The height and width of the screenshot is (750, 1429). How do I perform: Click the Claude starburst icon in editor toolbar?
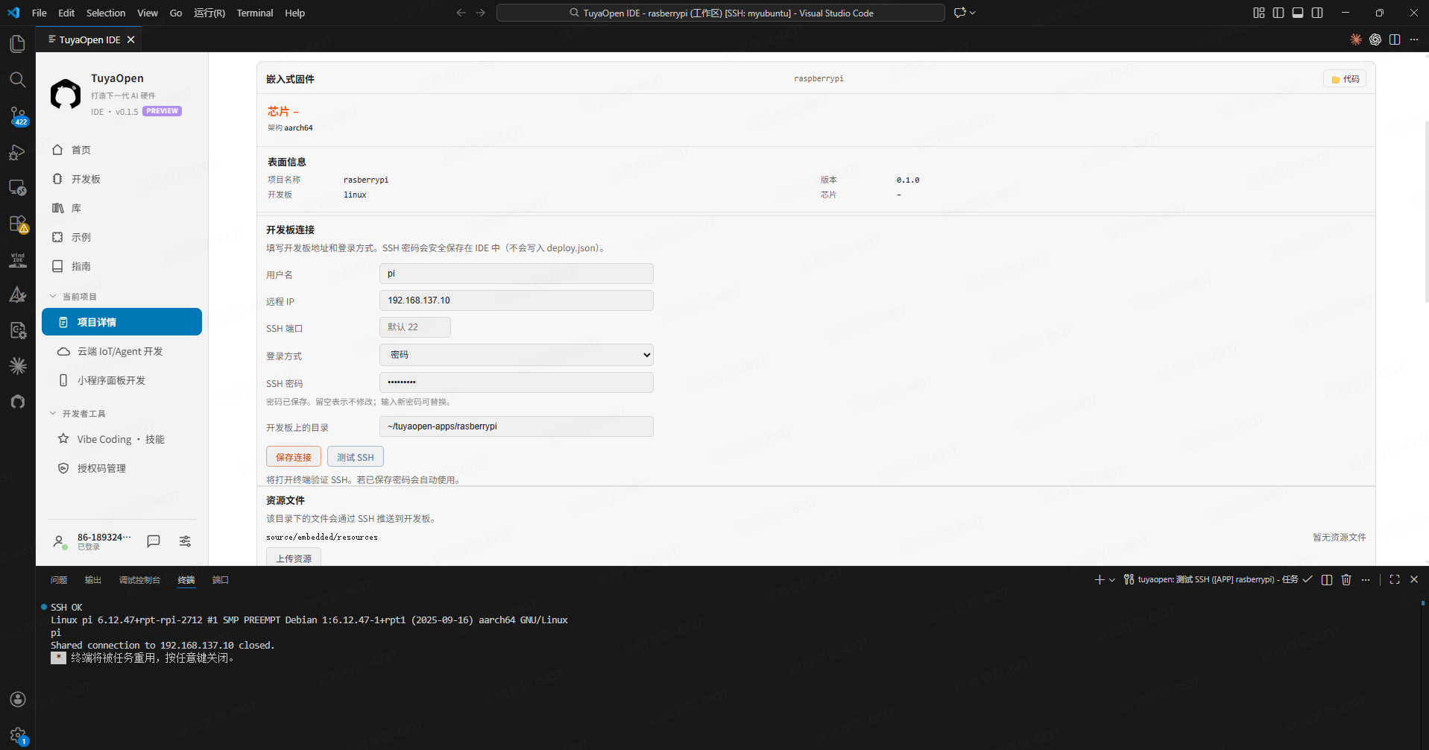(1356, 40)
